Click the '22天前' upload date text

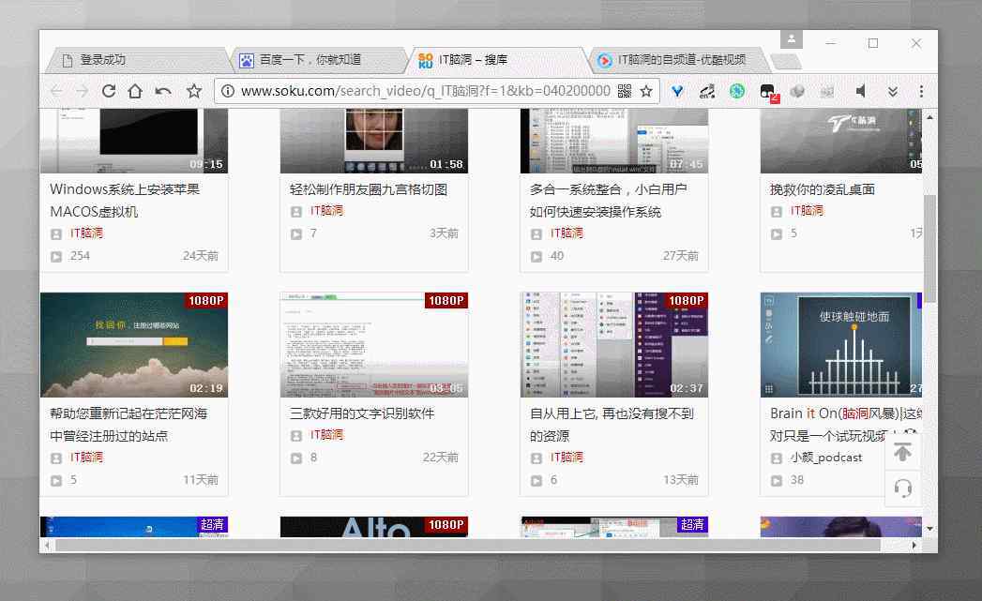tap(440, 458)
